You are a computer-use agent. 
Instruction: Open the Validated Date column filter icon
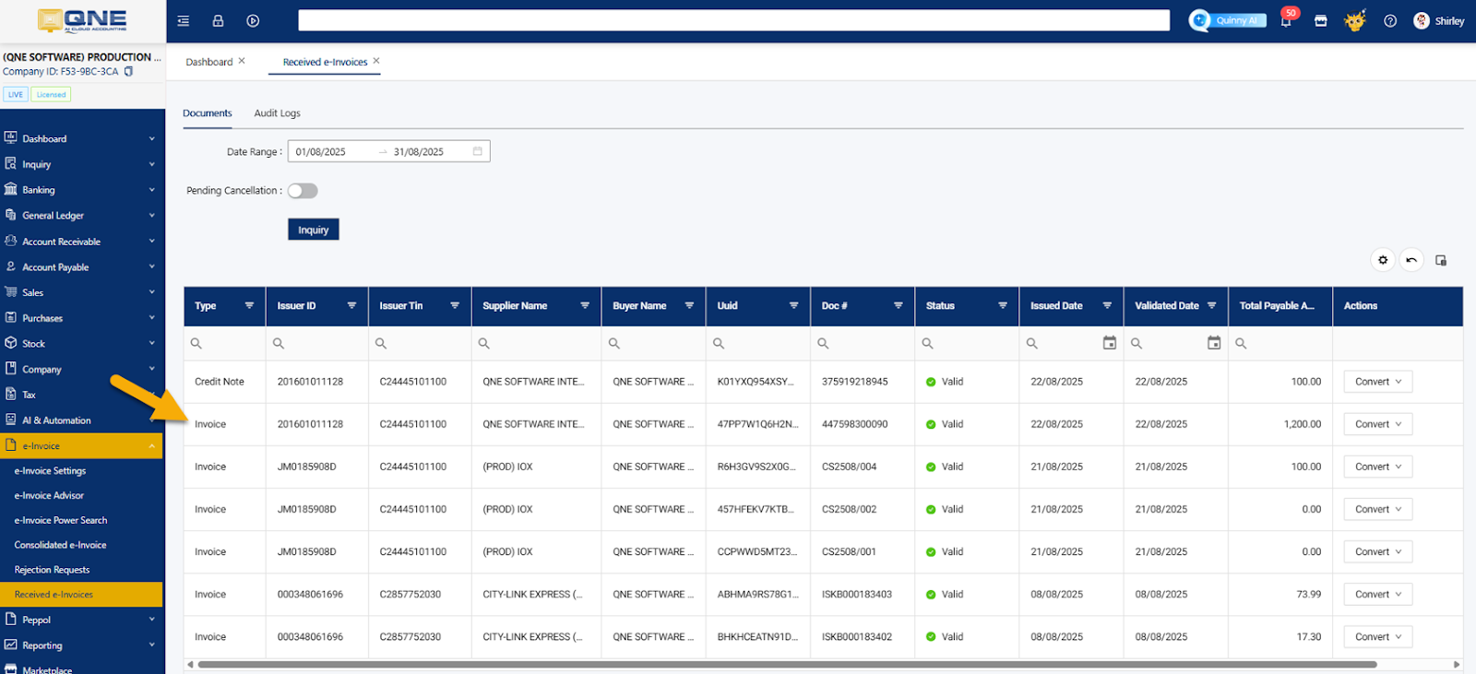point(1211,305)
